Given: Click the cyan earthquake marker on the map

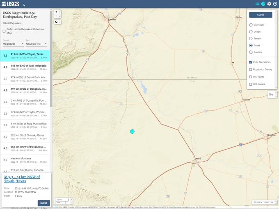Looking at the screenshot, I should click(132, 132).
